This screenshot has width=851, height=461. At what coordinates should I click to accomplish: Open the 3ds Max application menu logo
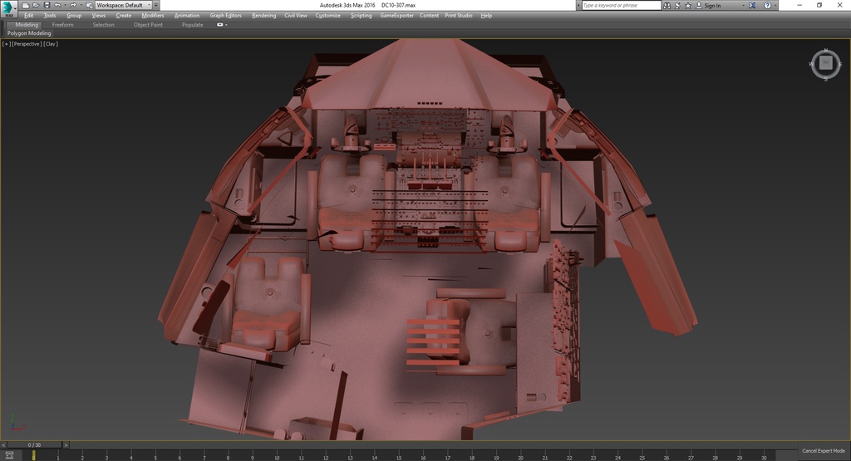point(9,7)
